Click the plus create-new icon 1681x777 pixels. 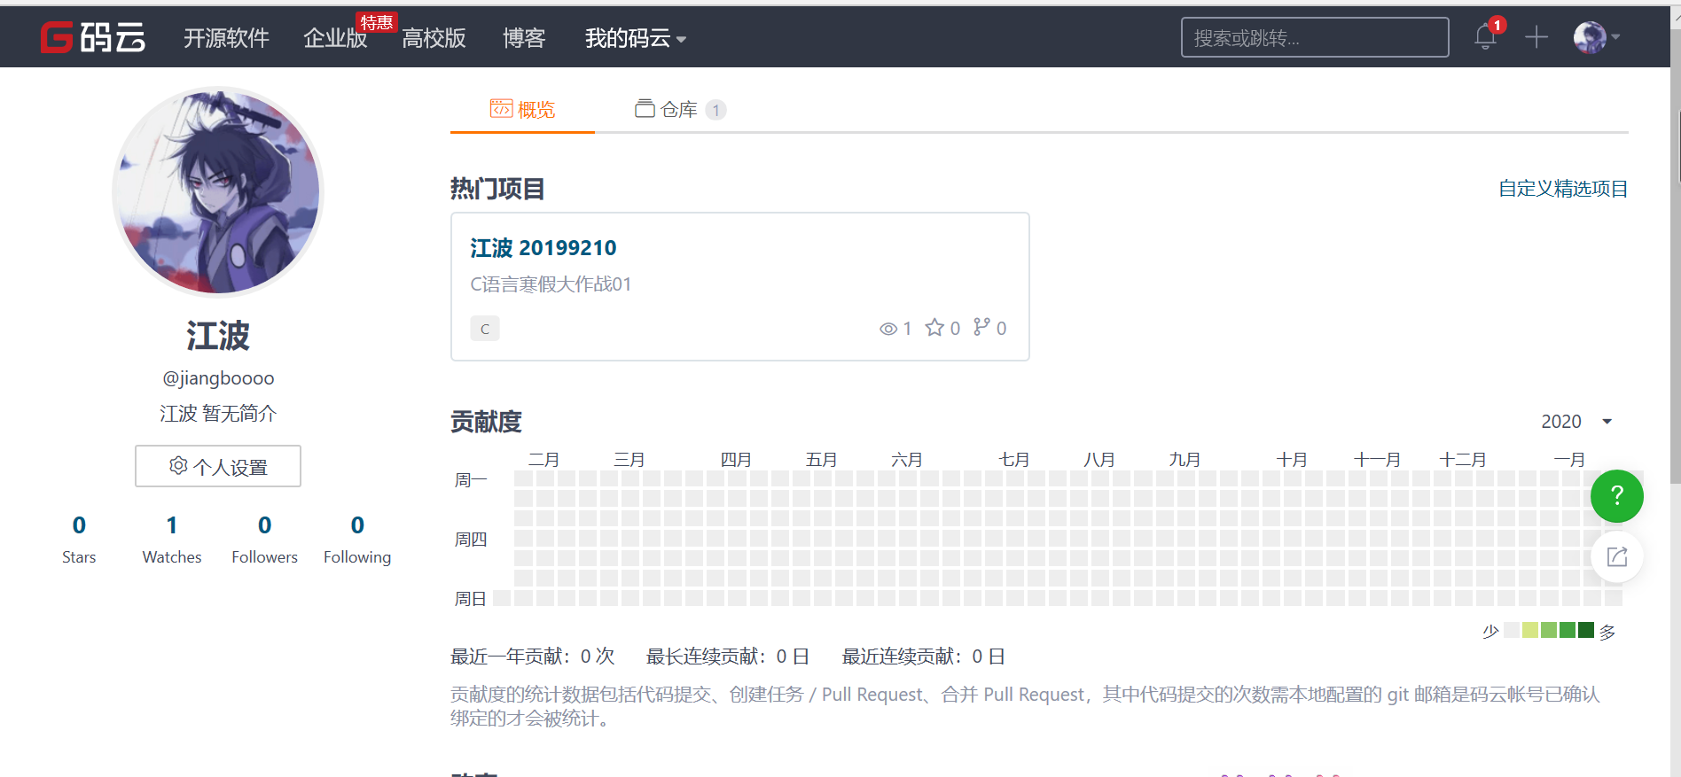[x=1536, y=37]
